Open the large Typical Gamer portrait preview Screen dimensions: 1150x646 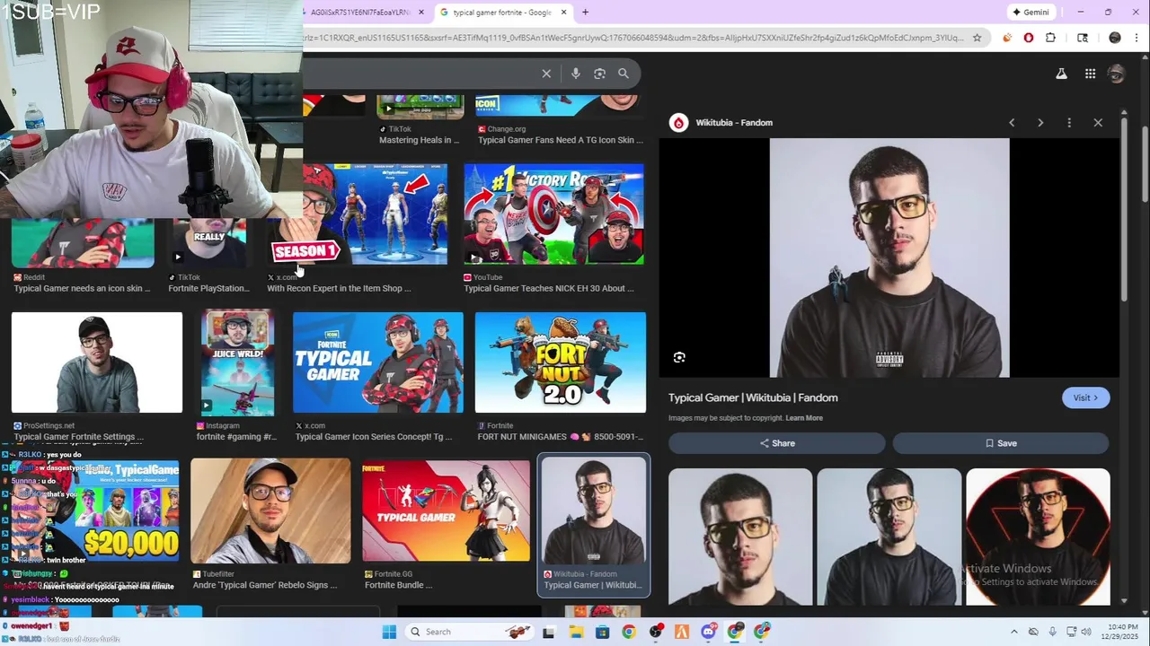coord(889,258)
